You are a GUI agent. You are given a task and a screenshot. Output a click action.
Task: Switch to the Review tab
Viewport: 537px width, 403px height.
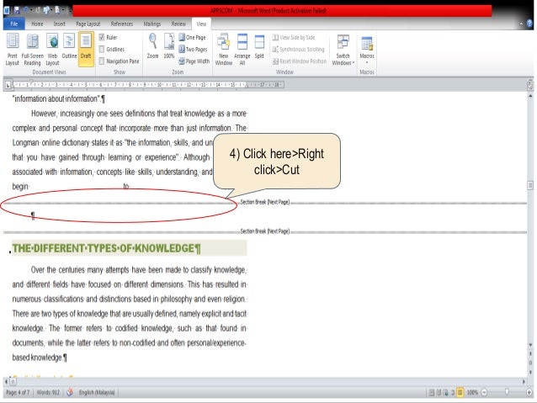[178, 24]
